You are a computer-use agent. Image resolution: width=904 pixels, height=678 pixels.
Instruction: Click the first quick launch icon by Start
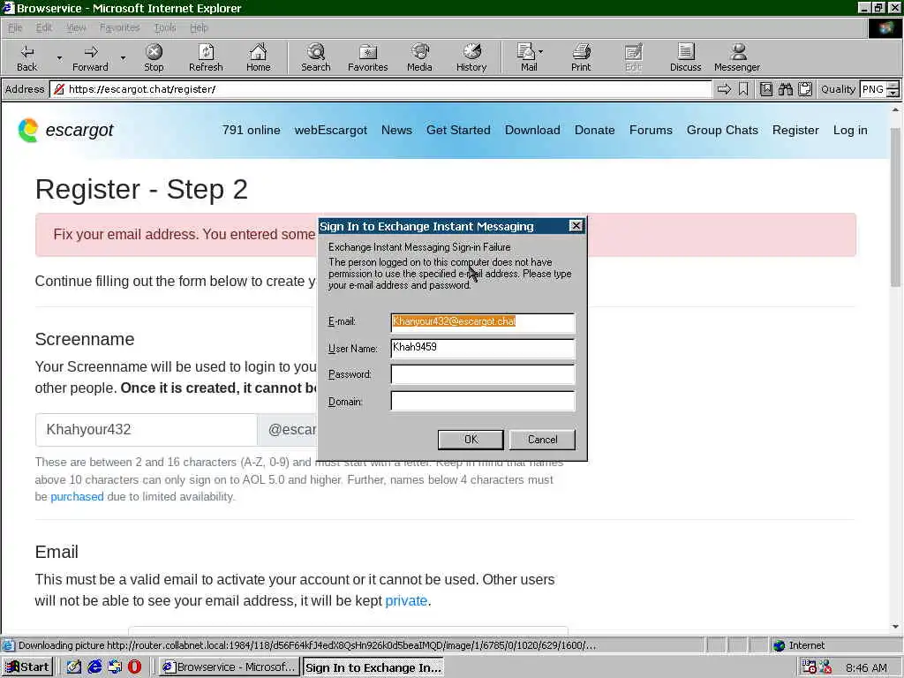pos(74,667)
